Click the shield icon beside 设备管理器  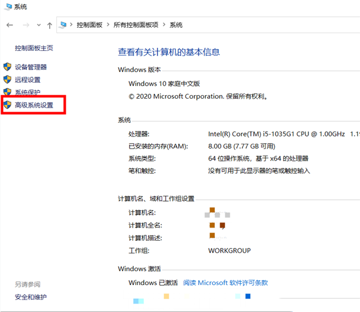[x=7, y=67]
